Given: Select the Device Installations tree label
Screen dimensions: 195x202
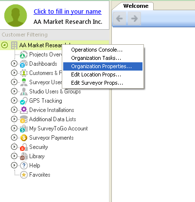Looking at the screenshot, I should pos(52,110).
